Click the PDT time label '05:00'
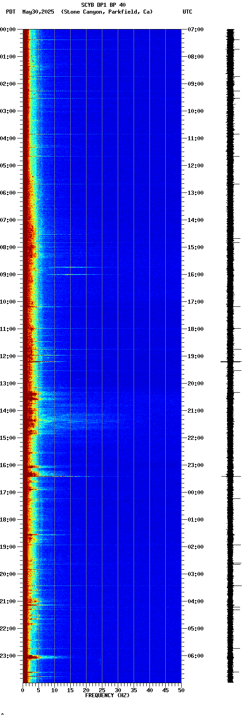 click(8, 166)
